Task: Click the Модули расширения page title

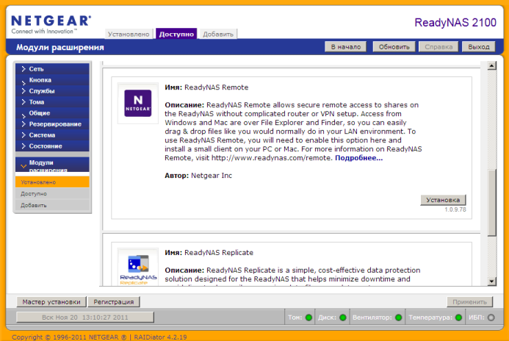Action: click(60, 47)
